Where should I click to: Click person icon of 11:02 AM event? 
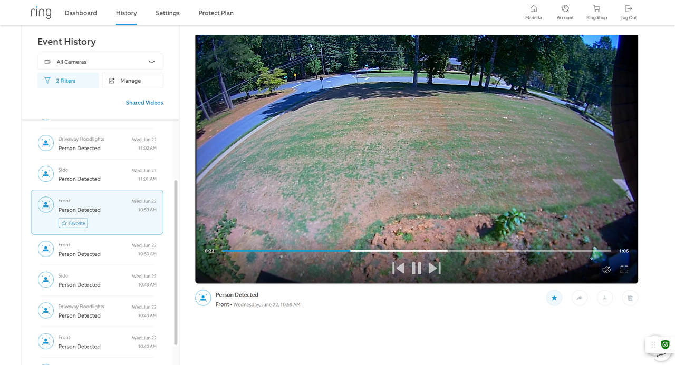[x=46, y=143]
